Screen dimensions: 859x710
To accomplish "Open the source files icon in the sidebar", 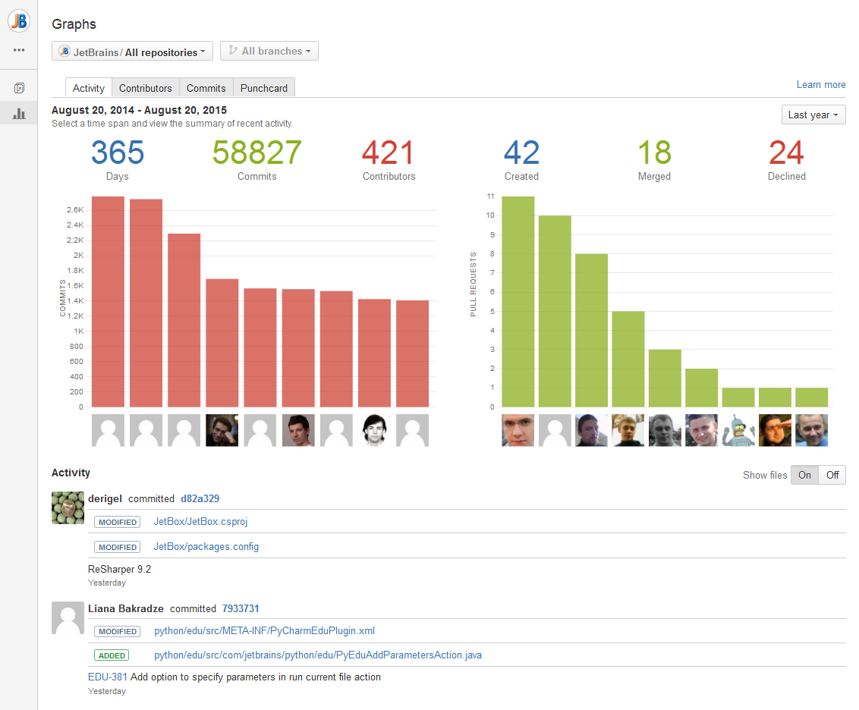I will [x=19, y=88].
